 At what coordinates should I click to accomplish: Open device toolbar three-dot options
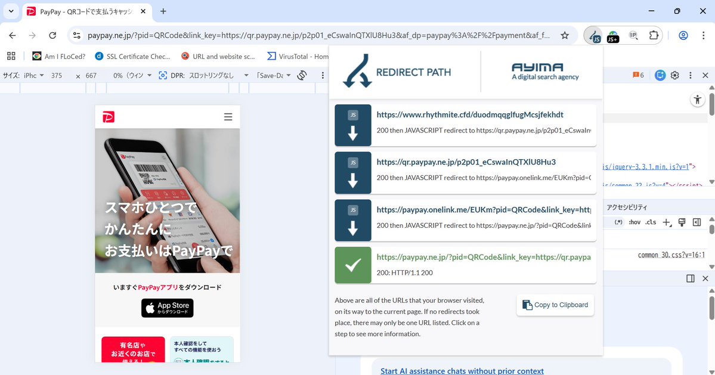coord(323,75)
